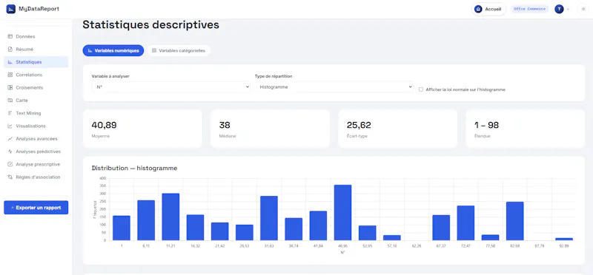Click the Distribution — histogramme title
Screen dimensions: 593x275
(x=134, y=169)
